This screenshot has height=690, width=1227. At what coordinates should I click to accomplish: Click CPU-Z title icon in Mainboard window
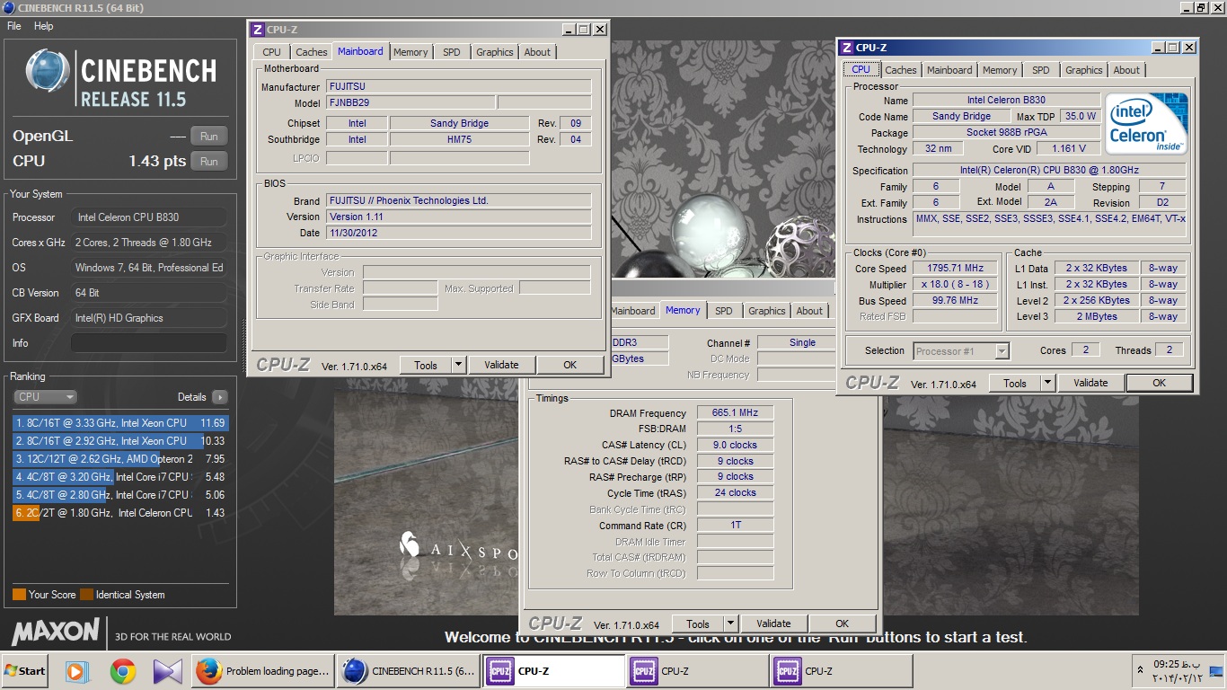point(257,30)
